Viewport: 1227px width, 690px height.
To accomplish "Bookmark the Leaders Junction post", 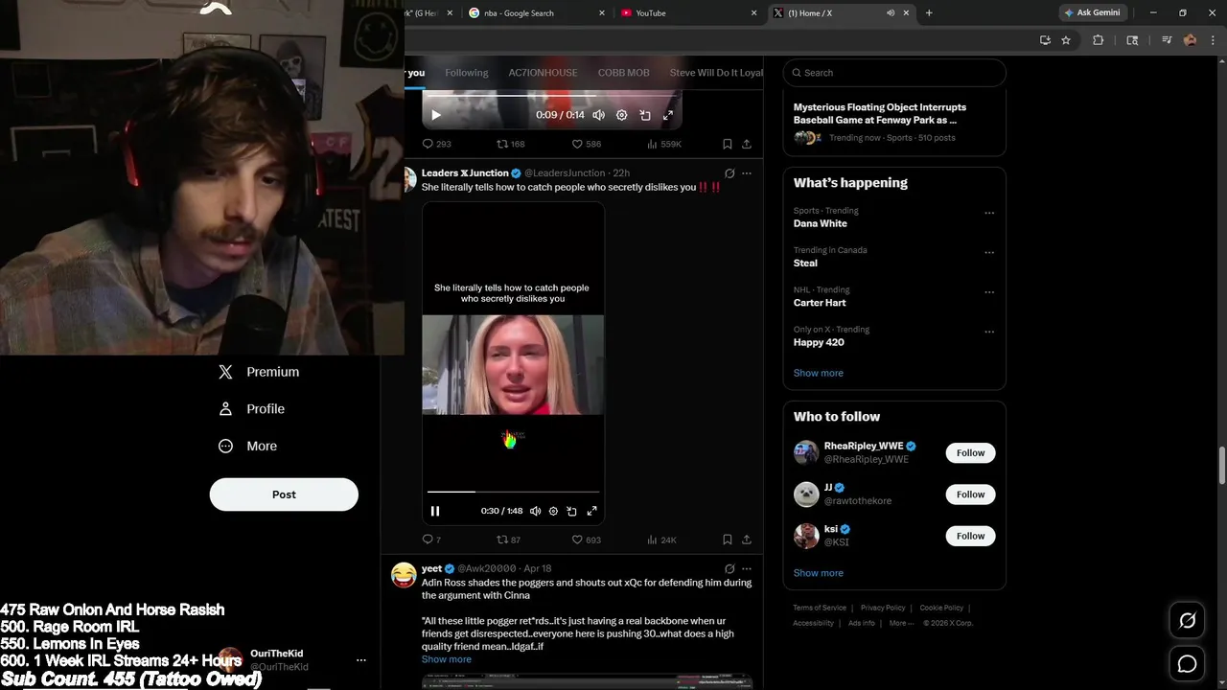I will 727,540.
